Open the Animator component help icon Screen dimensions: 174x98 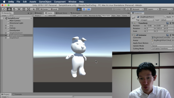167,35
